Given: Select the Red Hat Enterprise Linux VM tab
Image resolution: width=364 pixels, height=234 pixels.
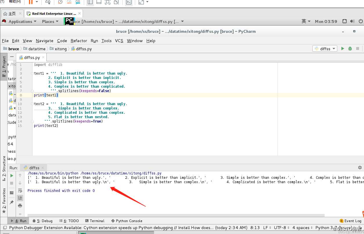Looking at the screenshot, I should 54,14.
